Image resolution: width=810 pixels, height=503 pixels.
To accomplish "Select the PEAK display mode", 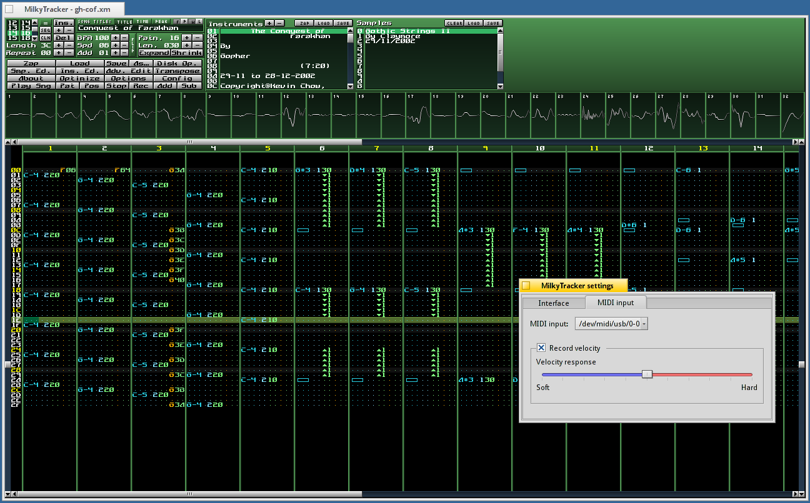I will (161, 22).
